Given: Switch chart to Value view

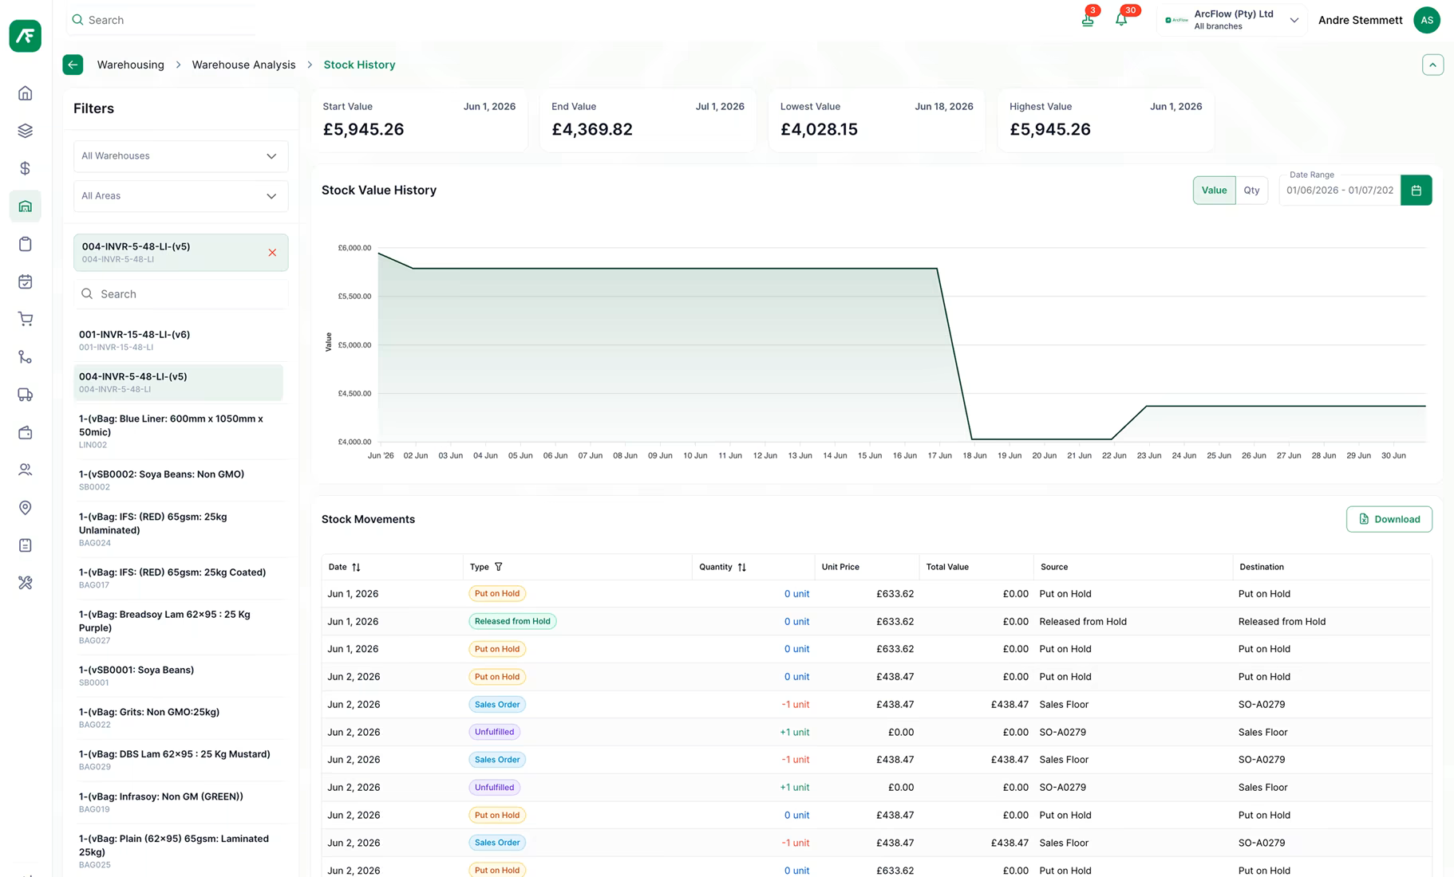Looking at the screenshot, I should (1214, 191).
